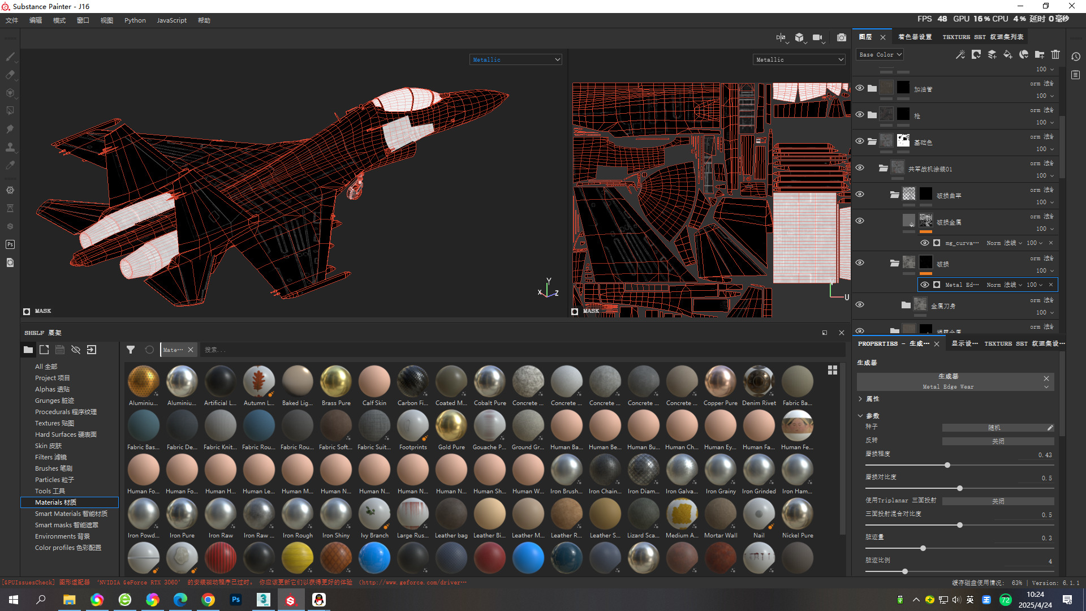This screenshot has width=1086, height=611.
Task: Hide the 加油管 layer folder
Action: [x=860, y=88]
